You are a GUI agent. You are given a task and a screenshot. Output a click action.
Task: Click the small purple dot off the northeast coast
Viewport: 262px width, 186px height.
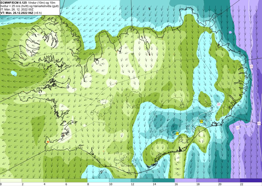pos(230,32)
